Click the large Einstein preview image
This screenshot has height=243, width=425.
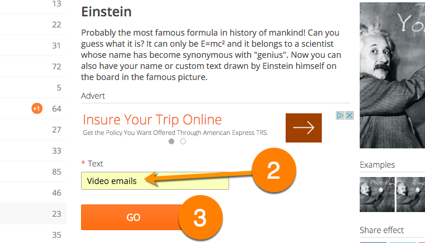pos(392,75)
